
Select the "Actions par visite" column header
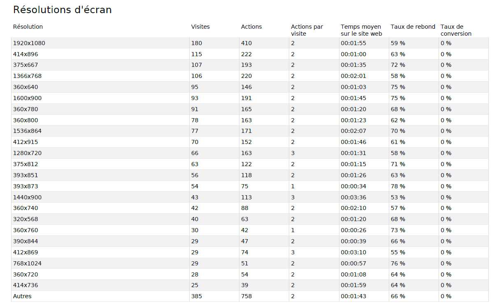click(x=307, y=30)
